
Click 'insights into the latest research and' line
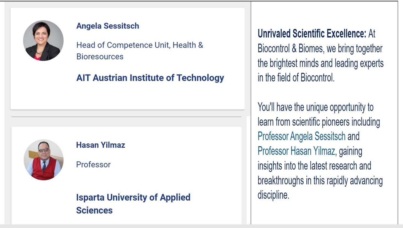click(x=314, y=166)
